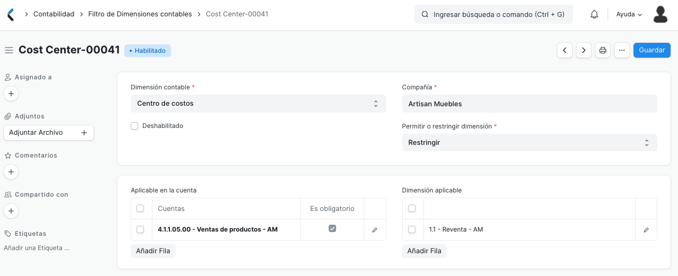Expand the Ayuda menu
Image resolution: width=678 pixels, height=276 pixels.
coord(629,14)
